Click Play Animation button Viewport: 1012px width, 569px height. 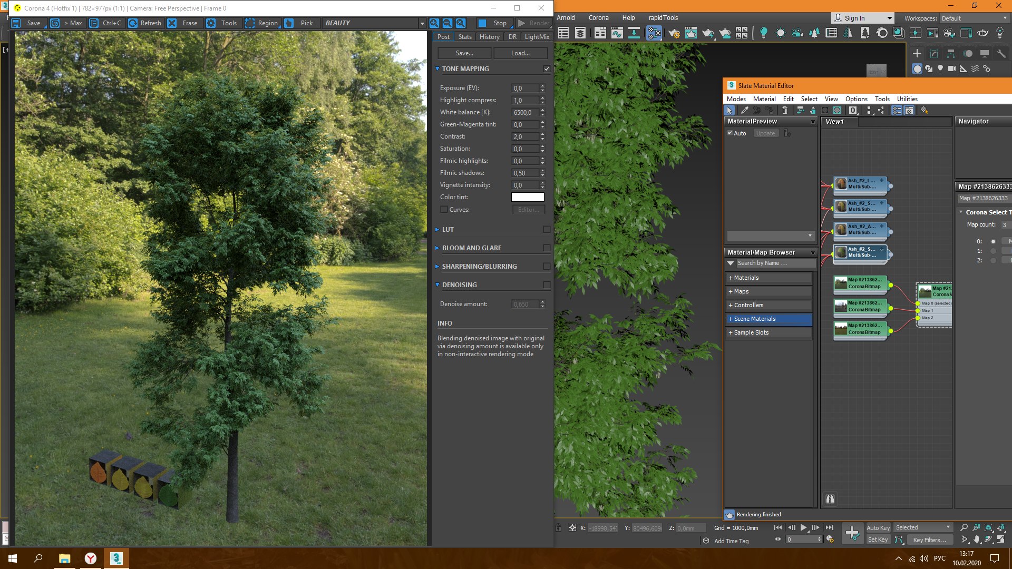(x=803, y=527)
